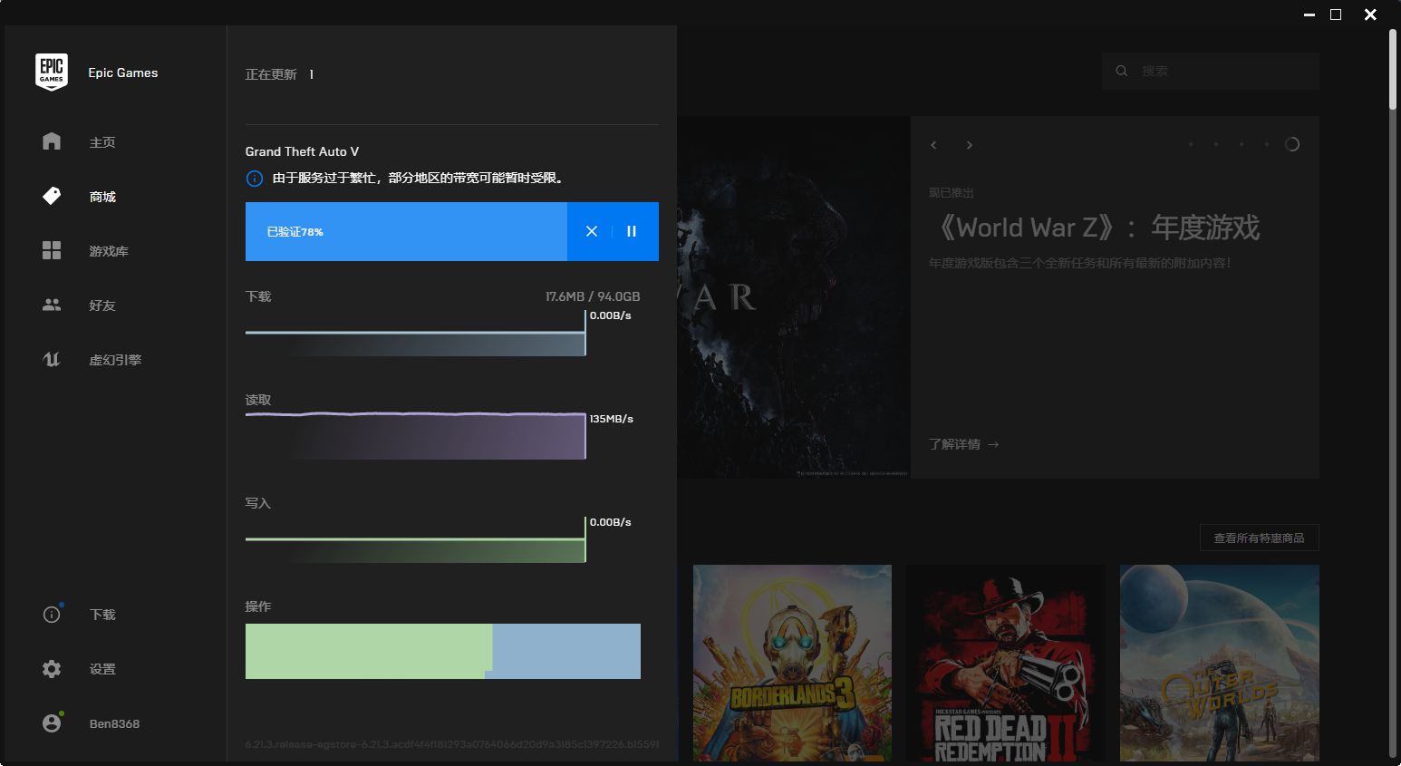Go to next featured banner arrow
1401x766 pixels.
(x=970, y=145)
